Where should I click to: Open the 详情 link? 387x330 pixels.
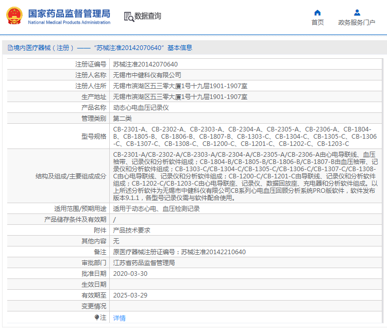(x=120, y=318)
